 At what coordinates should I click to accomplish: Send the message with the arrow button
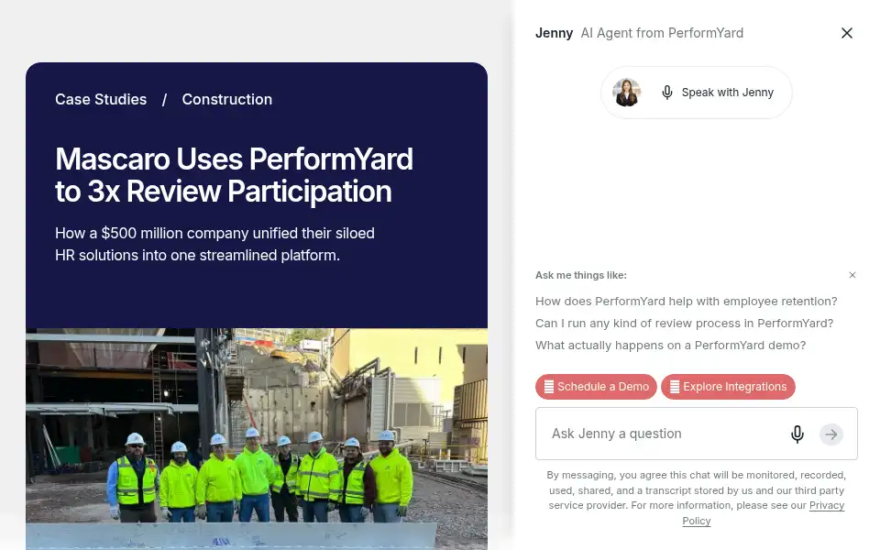pos(831,434)
